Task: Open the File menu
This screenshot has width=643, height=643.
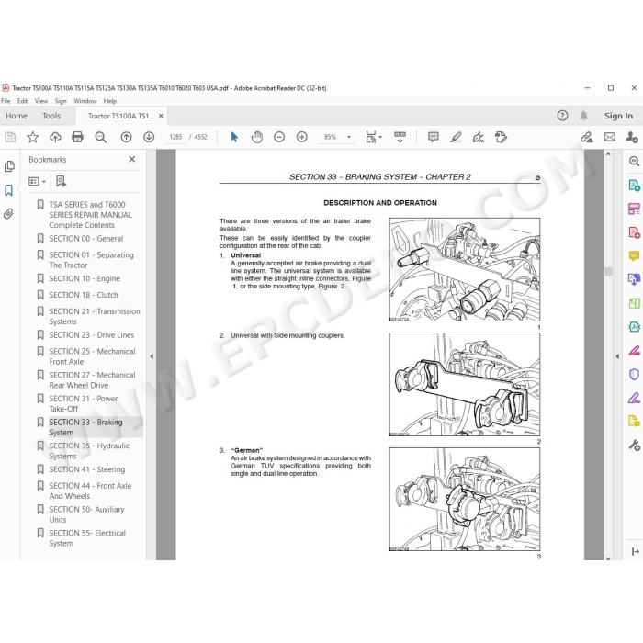Action: tap(6, 101)
